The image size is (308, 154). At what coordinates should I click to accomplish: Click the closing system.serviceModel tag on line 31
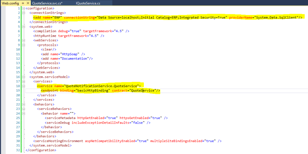coord(50,145)
